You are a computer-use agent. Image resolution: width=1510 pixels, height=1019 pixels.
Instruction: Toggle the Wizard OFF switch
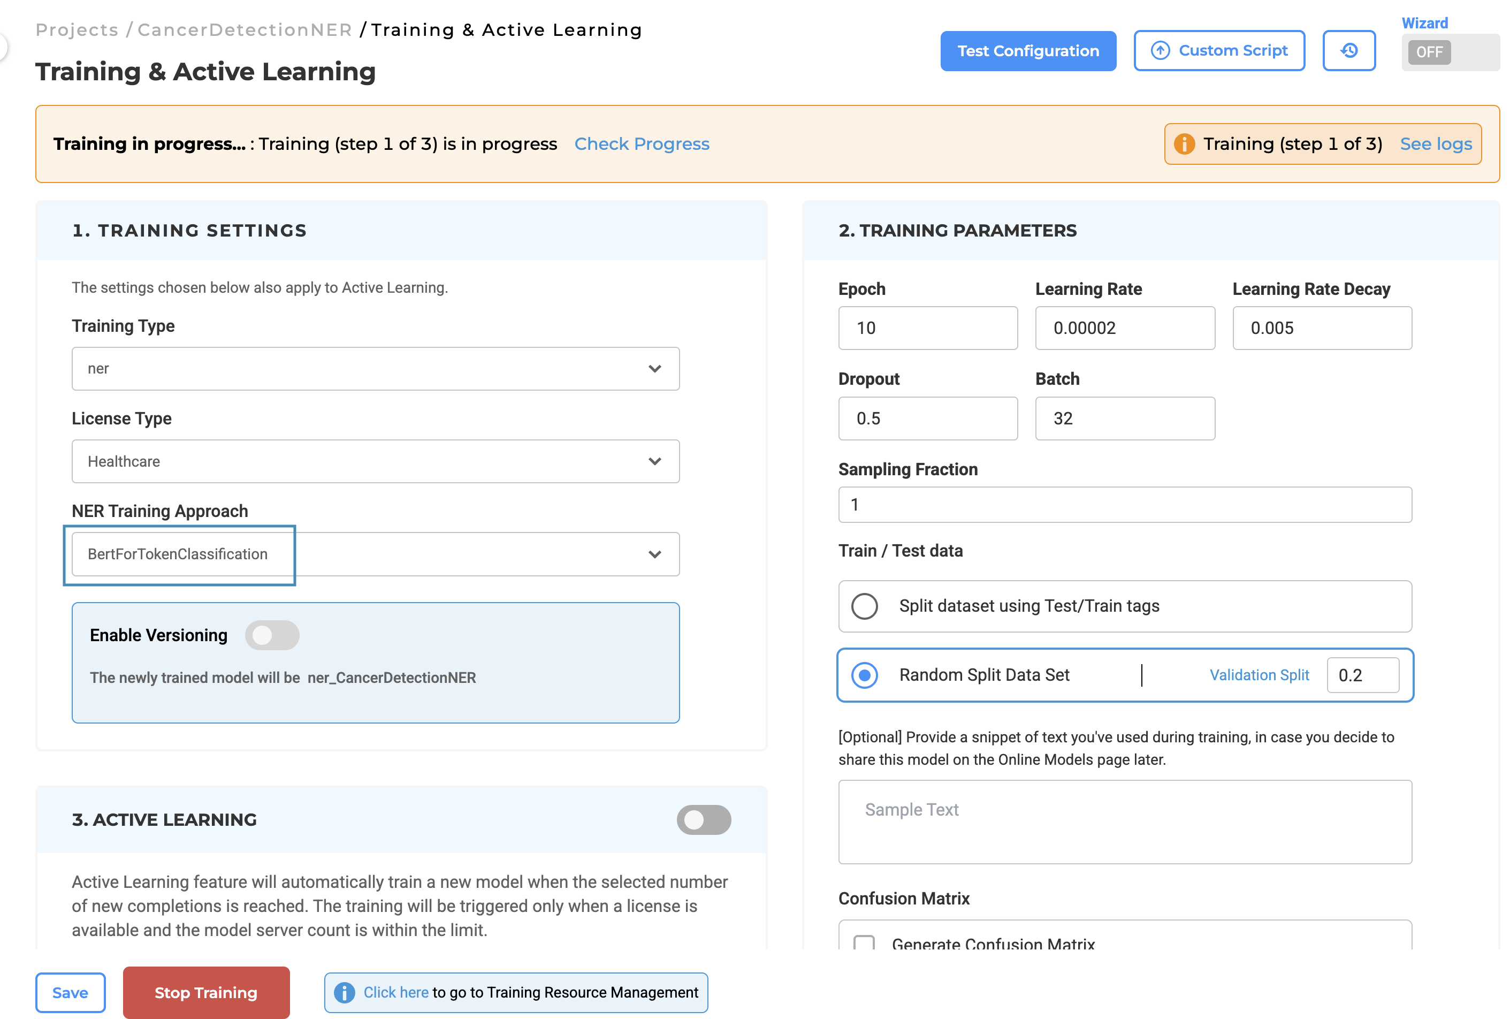tap(1449, 52)
